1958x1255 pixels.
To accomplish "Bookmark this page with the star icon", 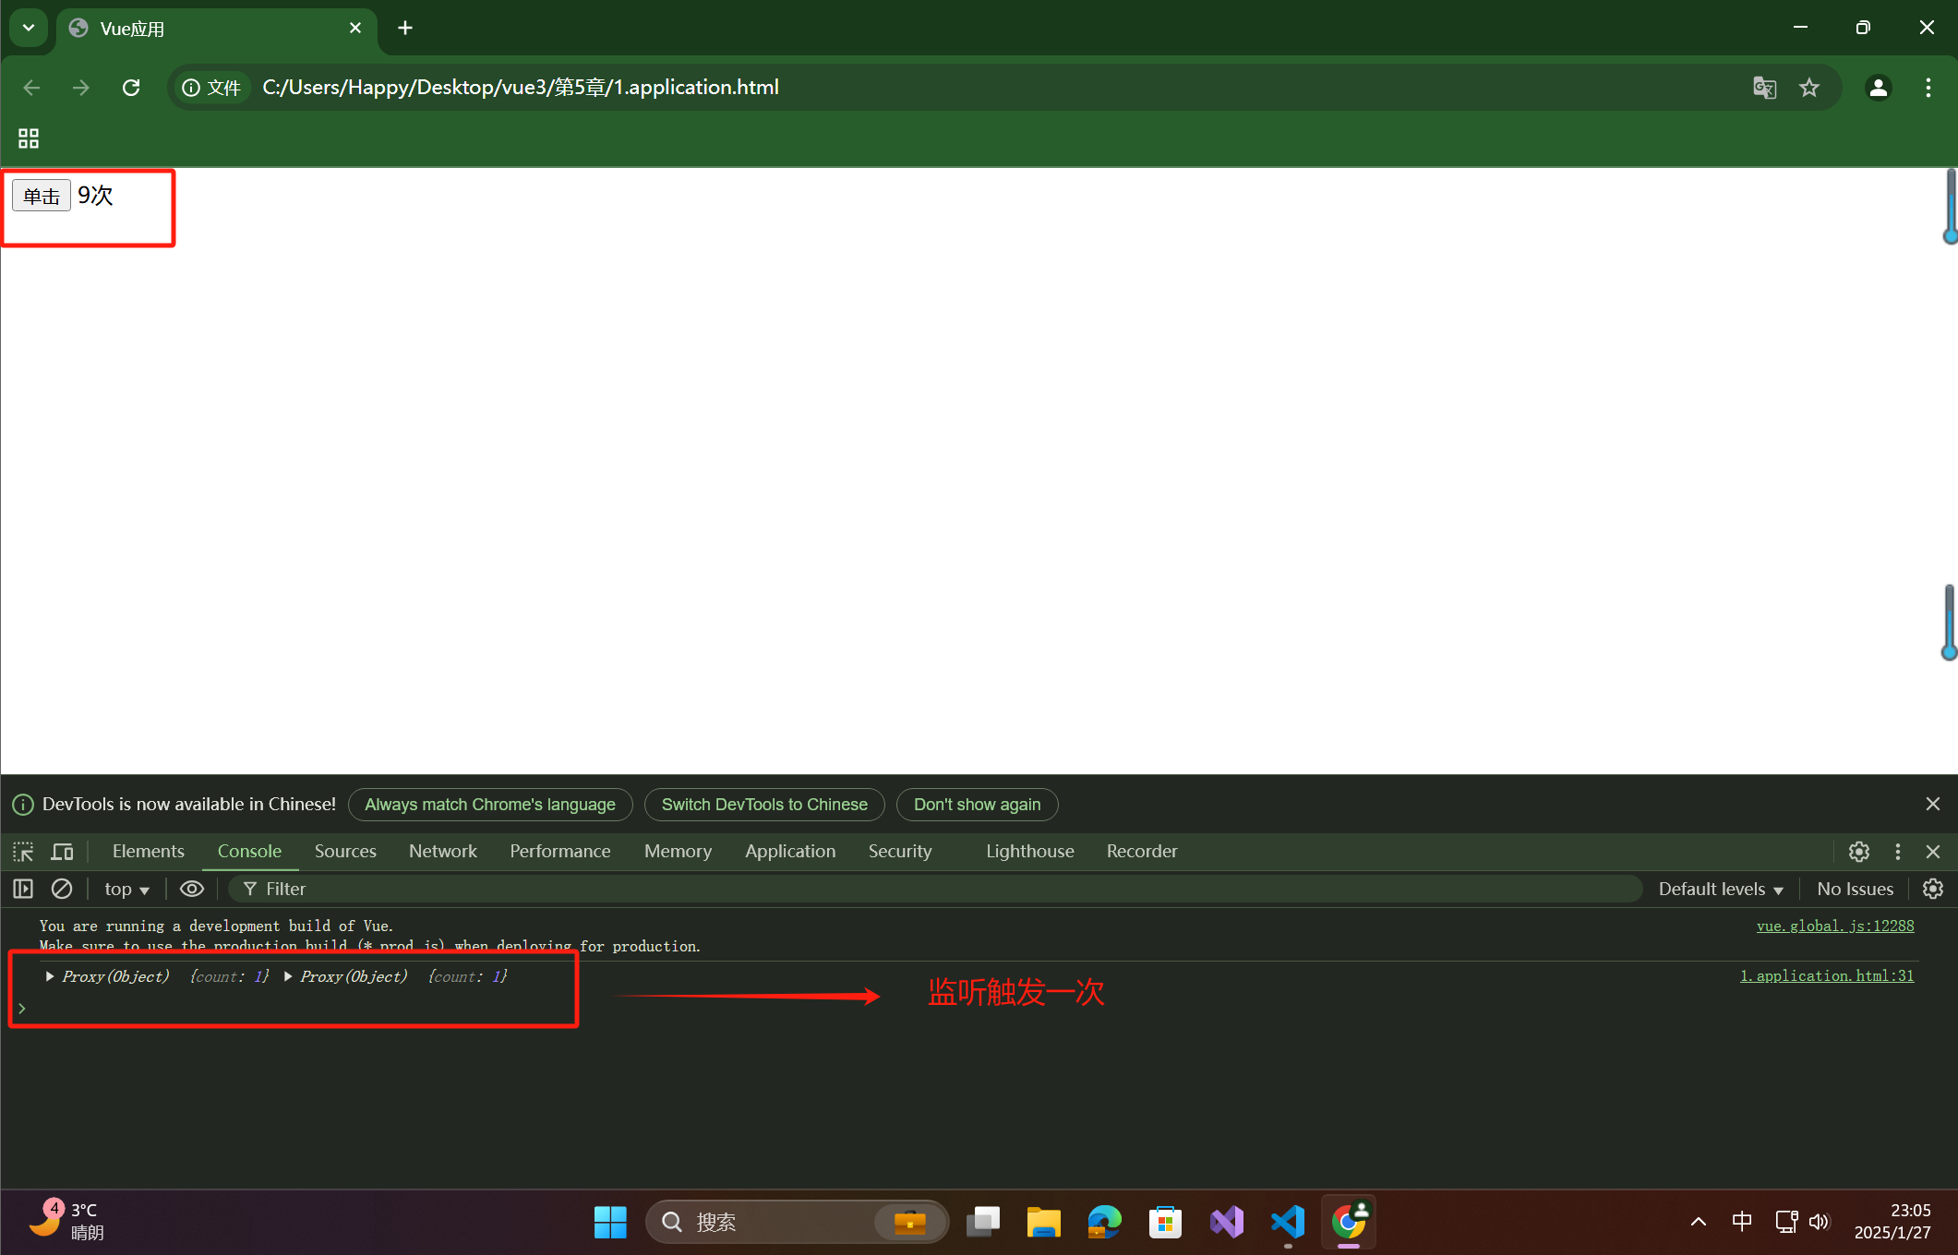I will pyautogui.click(x=1809, y=88).
